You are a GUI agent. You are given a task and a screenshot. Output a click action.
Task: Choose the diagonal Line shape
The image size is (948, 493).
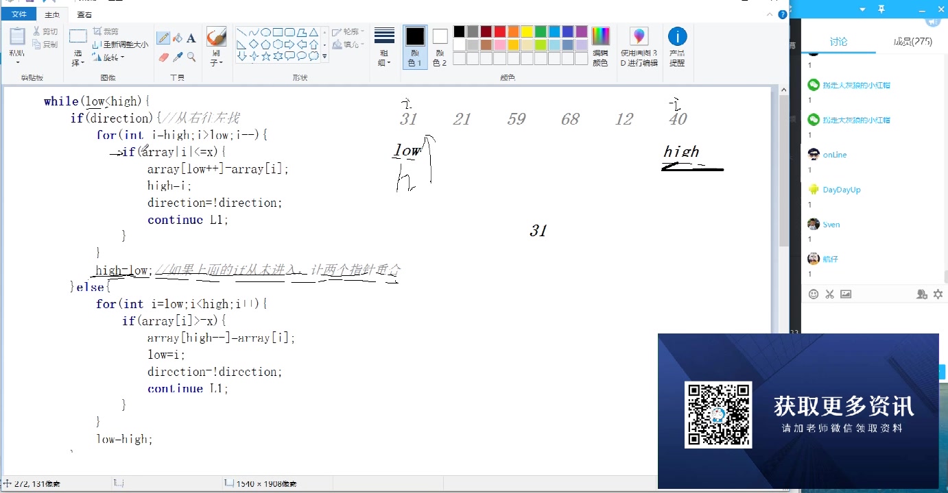click(x=241, y=32)
